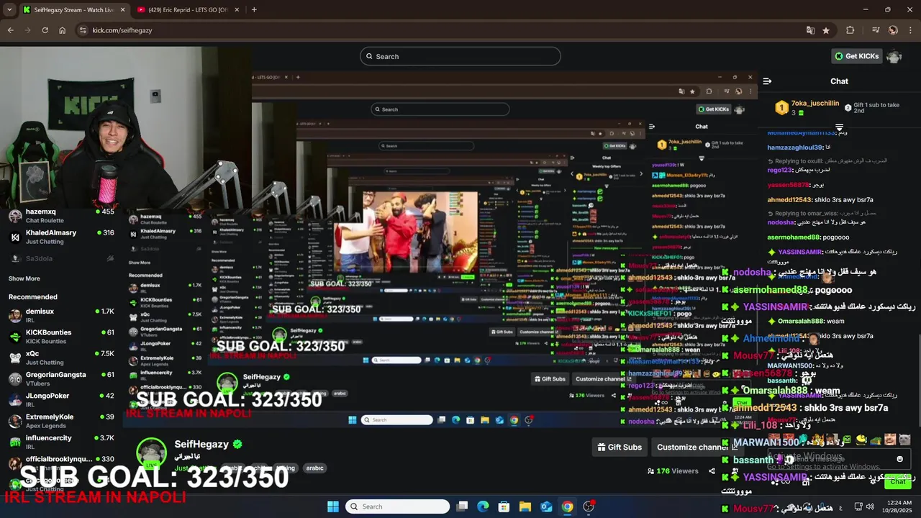Click the browser back arrow

(10, 30)
